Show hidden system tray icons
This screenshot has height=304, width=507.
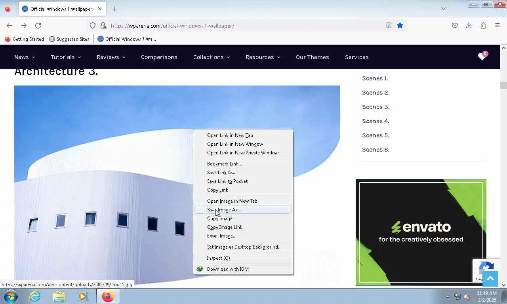[x=448, y=296]
